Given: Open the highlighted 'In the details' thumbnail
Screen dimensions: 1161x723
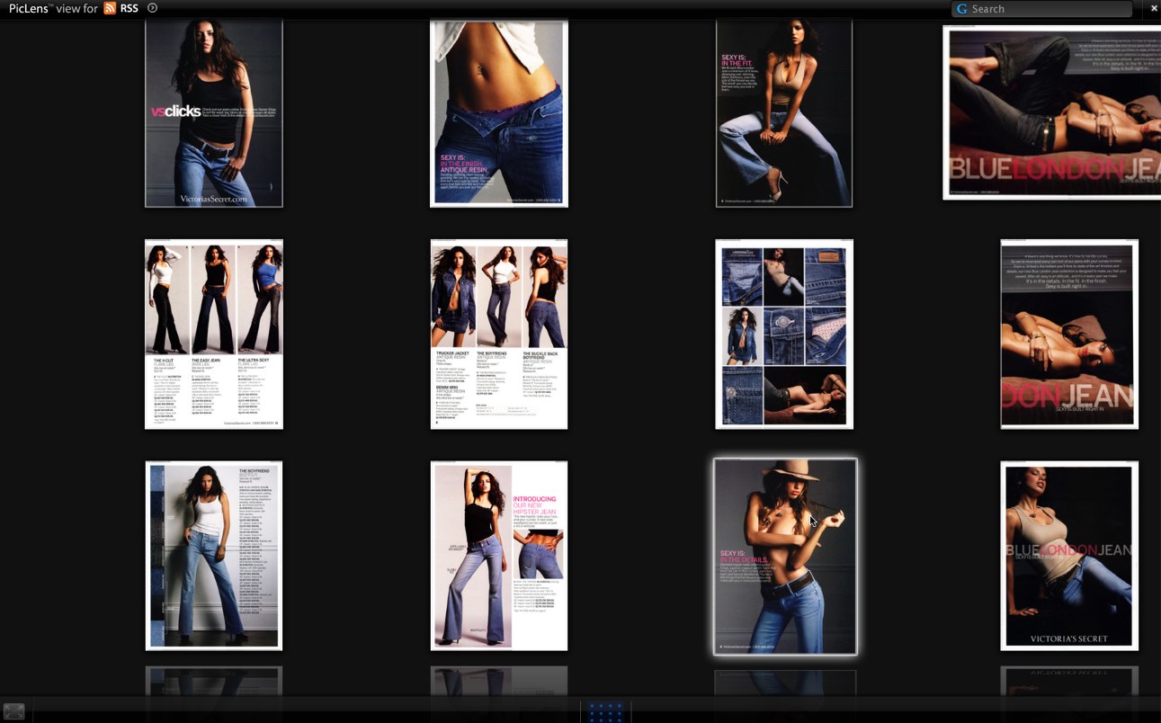Looking at the screenshot, I should point(785,557).
